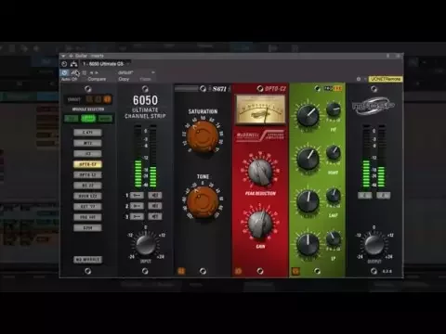
Task: Click the Copy preset button
Action: click(x=124, y=79)
